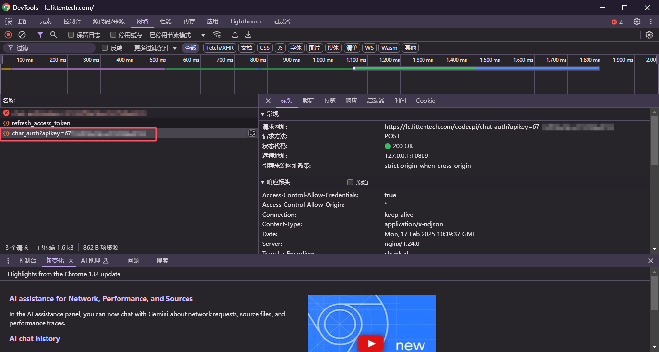
Task: Open network settings gear icon
Action: tap(649, 35)
